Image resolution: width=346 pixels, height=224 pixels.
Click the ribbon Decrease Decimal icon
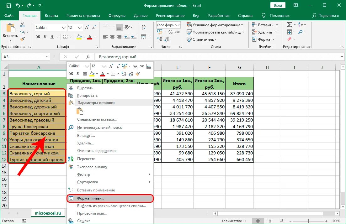pyautogui.click(x=166, y=39)
